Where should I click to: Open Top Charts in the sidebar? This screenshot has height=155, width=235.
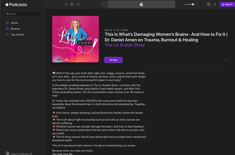pos(17,34)
